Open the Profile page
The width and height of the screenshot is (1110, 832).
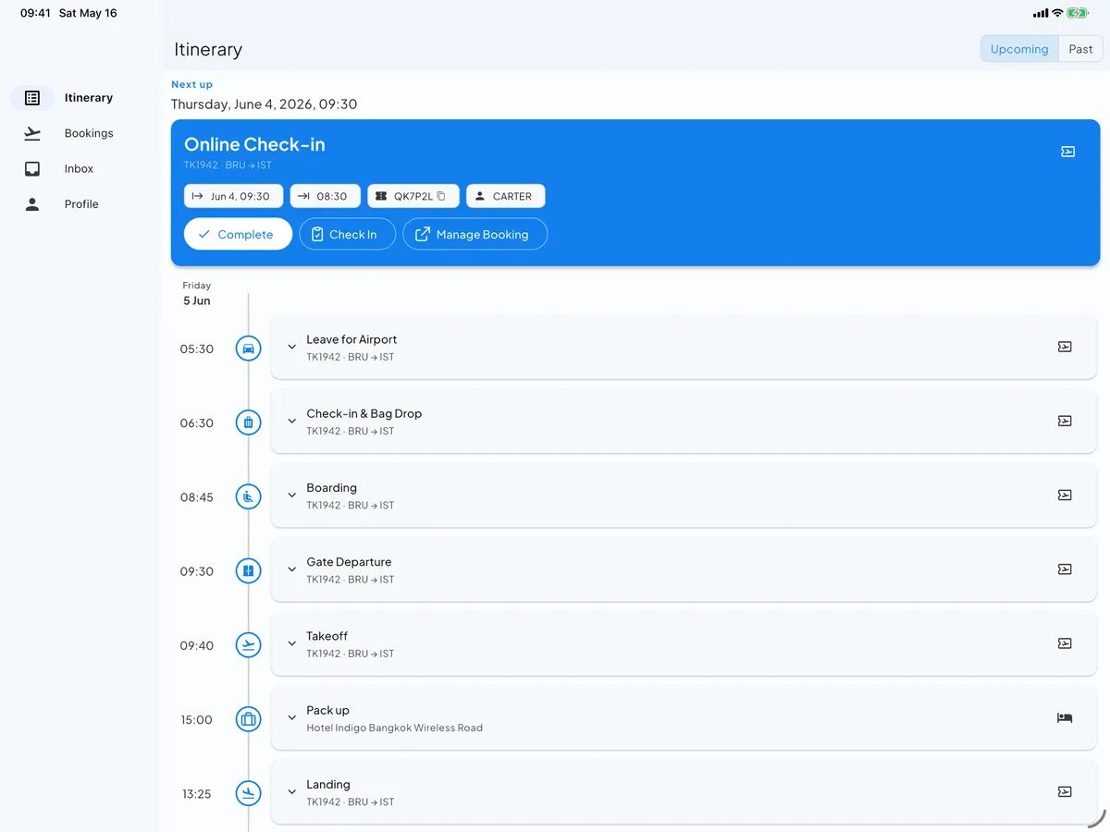(x=63, y=204)
